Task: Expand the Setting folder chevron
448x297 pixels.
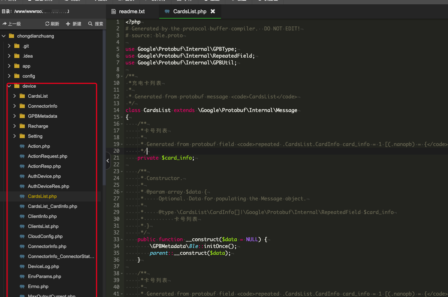Action: point(15,136)
